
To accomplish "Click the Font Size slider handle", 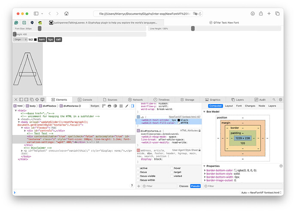I will [x=39, y=28].
